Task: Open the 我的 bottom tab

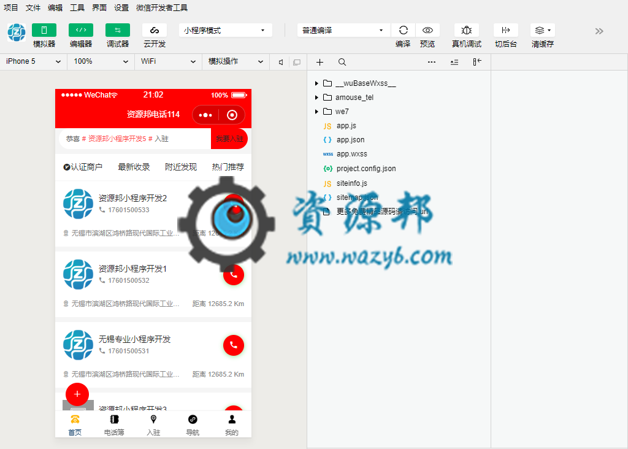Action: click(x=232, y=425)
